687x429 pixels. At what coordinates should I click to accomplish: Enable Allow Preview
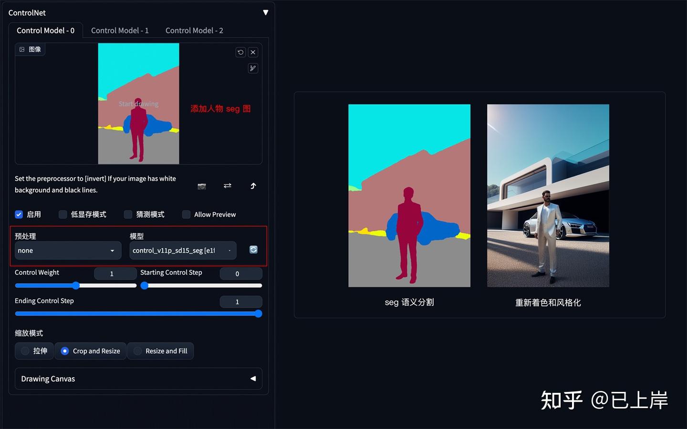[186, 214]
